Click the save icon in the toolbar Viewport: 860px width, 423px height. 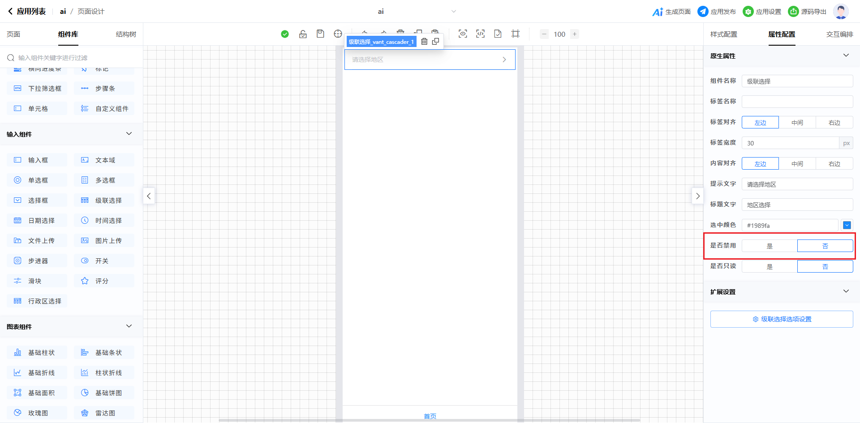coord(320,34)
